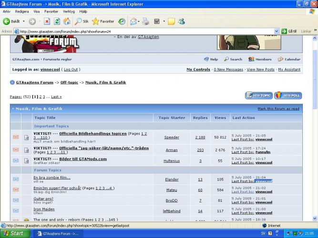Open the Sök search toolbar button
318x238 pixels.
point(82,21)
